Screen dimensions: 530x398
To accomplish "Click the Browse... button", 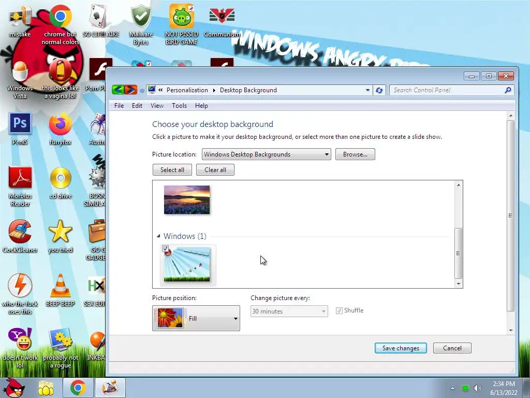I will click(x=355, y=154).
